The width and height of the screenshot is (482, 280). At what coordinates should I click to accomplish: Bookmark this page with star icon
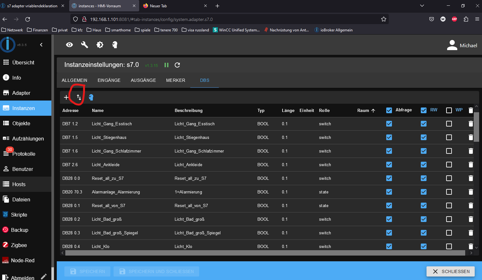click(384, 19)
